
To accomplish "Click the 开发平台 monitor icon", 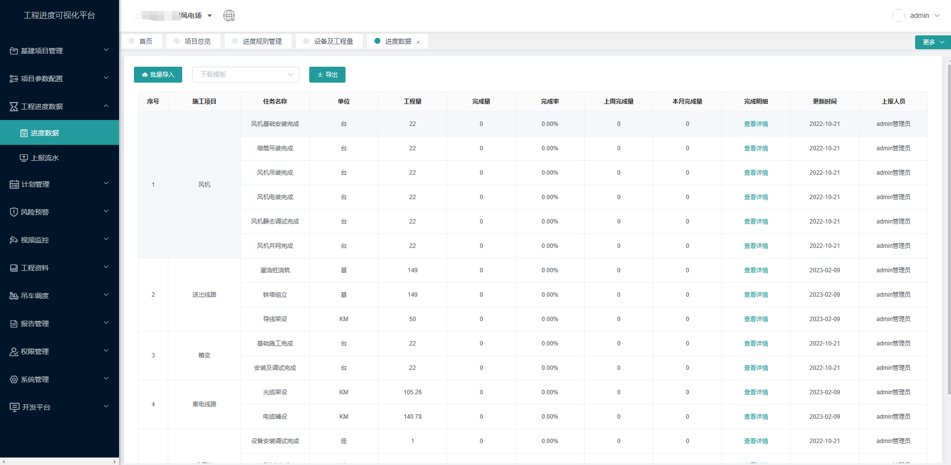I will (x=14, y=407).
